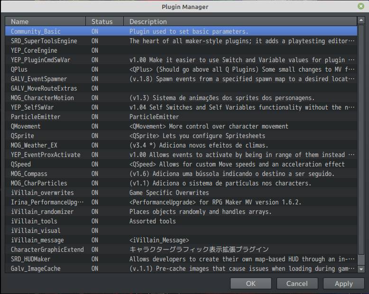This screenshot has height=294, width=369.
Task: Click the '(v3.4 *) Adiciona novos efeitos' description
Action: [x=199, y=145]
